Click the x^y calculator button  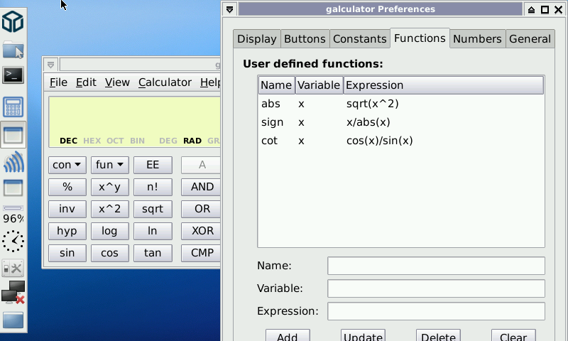coord(110,187)
